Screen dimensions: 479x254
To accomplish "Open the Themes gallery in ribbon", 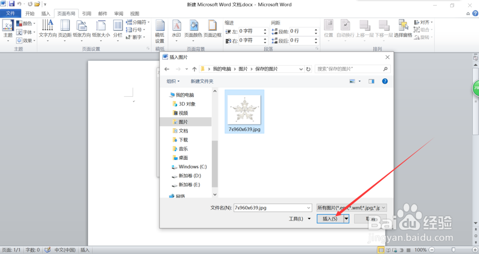I will (x=8, y=31).
